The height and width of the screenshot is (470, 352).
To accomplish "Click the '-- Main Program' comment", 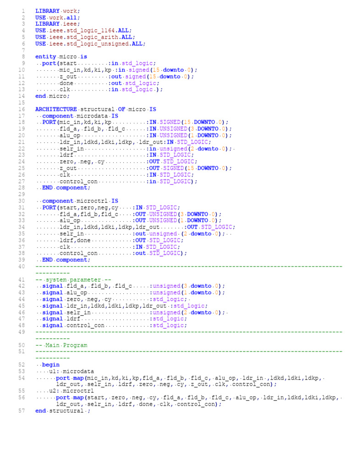I will [61, 345].
